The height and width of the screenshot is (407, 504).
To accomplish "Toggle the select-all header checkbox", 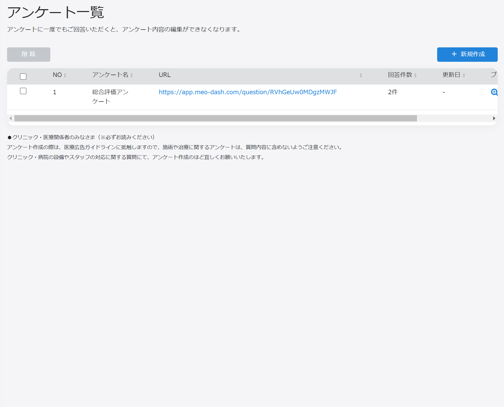I will click(23, 76).
